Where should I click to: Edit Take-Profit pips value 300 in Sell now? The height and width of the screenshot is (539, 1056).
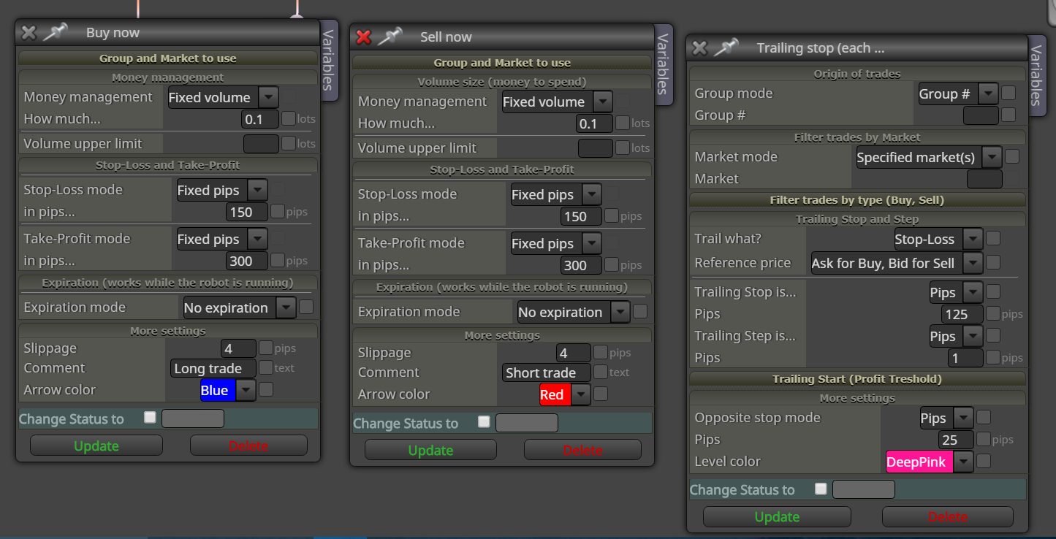pyautogui.click(x=582, y=265)
